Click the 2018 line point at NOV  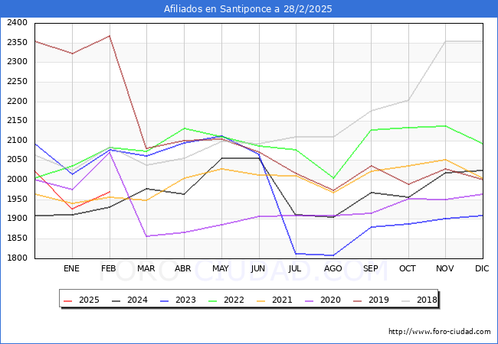click(446, 41)
